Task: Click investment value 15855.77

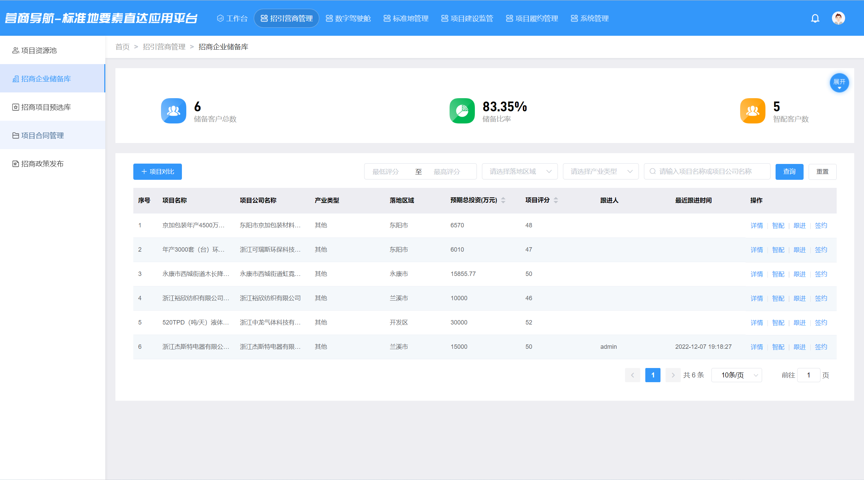Action: (x=463, y=274)
